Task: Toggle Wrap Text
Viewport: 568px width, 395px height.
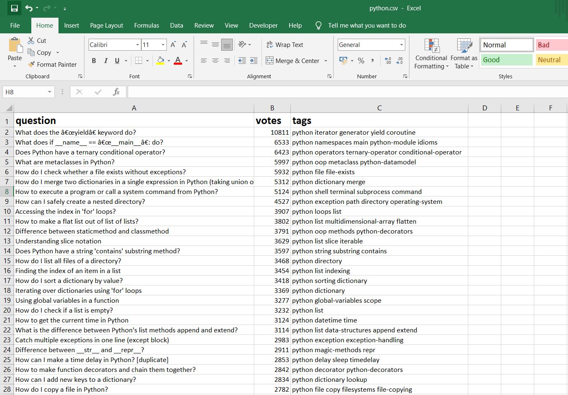Action: (x=285, y=44)
